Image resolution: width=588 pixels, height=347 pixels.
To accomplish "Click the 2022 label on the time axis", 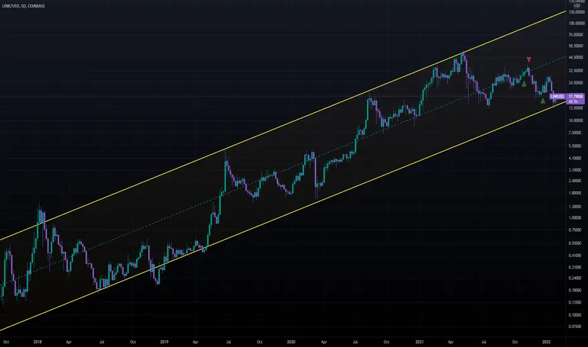I will 546,342.
